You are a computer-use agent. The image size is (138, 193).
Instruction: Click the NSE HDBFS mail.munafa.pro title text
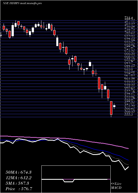click(22, 3)
